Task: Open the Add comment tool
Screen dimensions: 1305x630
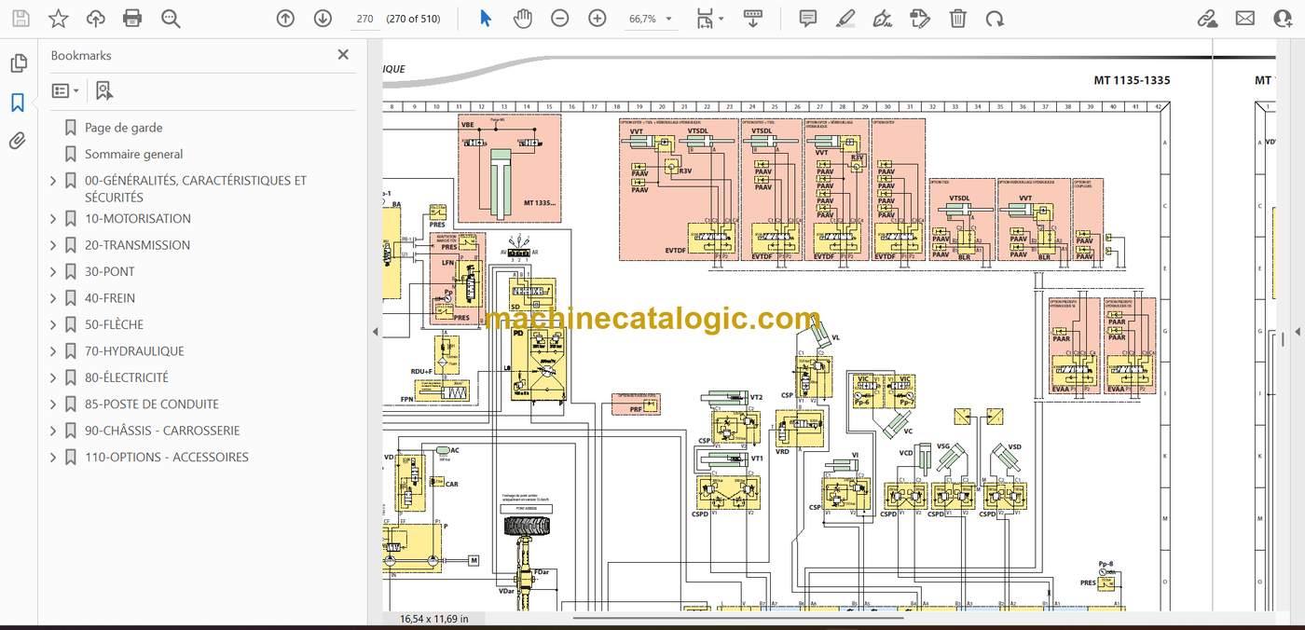Action: (x=808, y=18)
